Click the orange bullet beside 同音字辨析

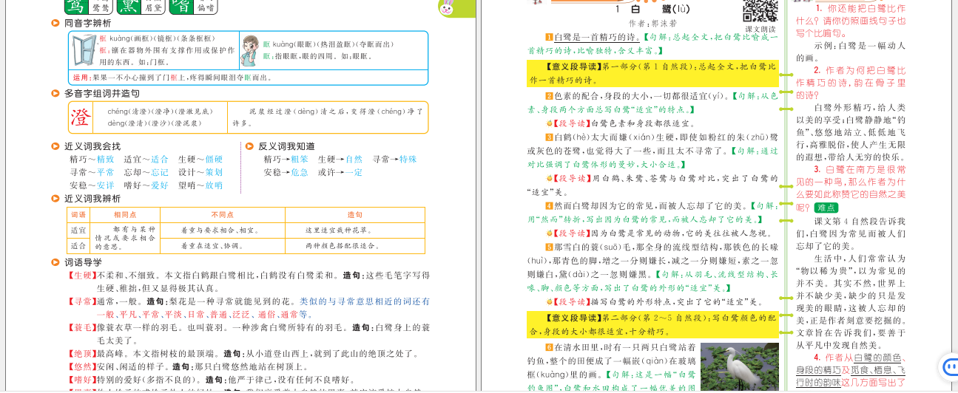(55, 24)
